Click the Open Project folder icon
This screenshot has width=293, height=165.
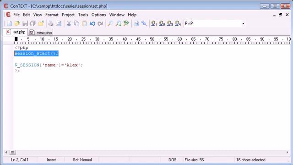[x=41, y=23]
